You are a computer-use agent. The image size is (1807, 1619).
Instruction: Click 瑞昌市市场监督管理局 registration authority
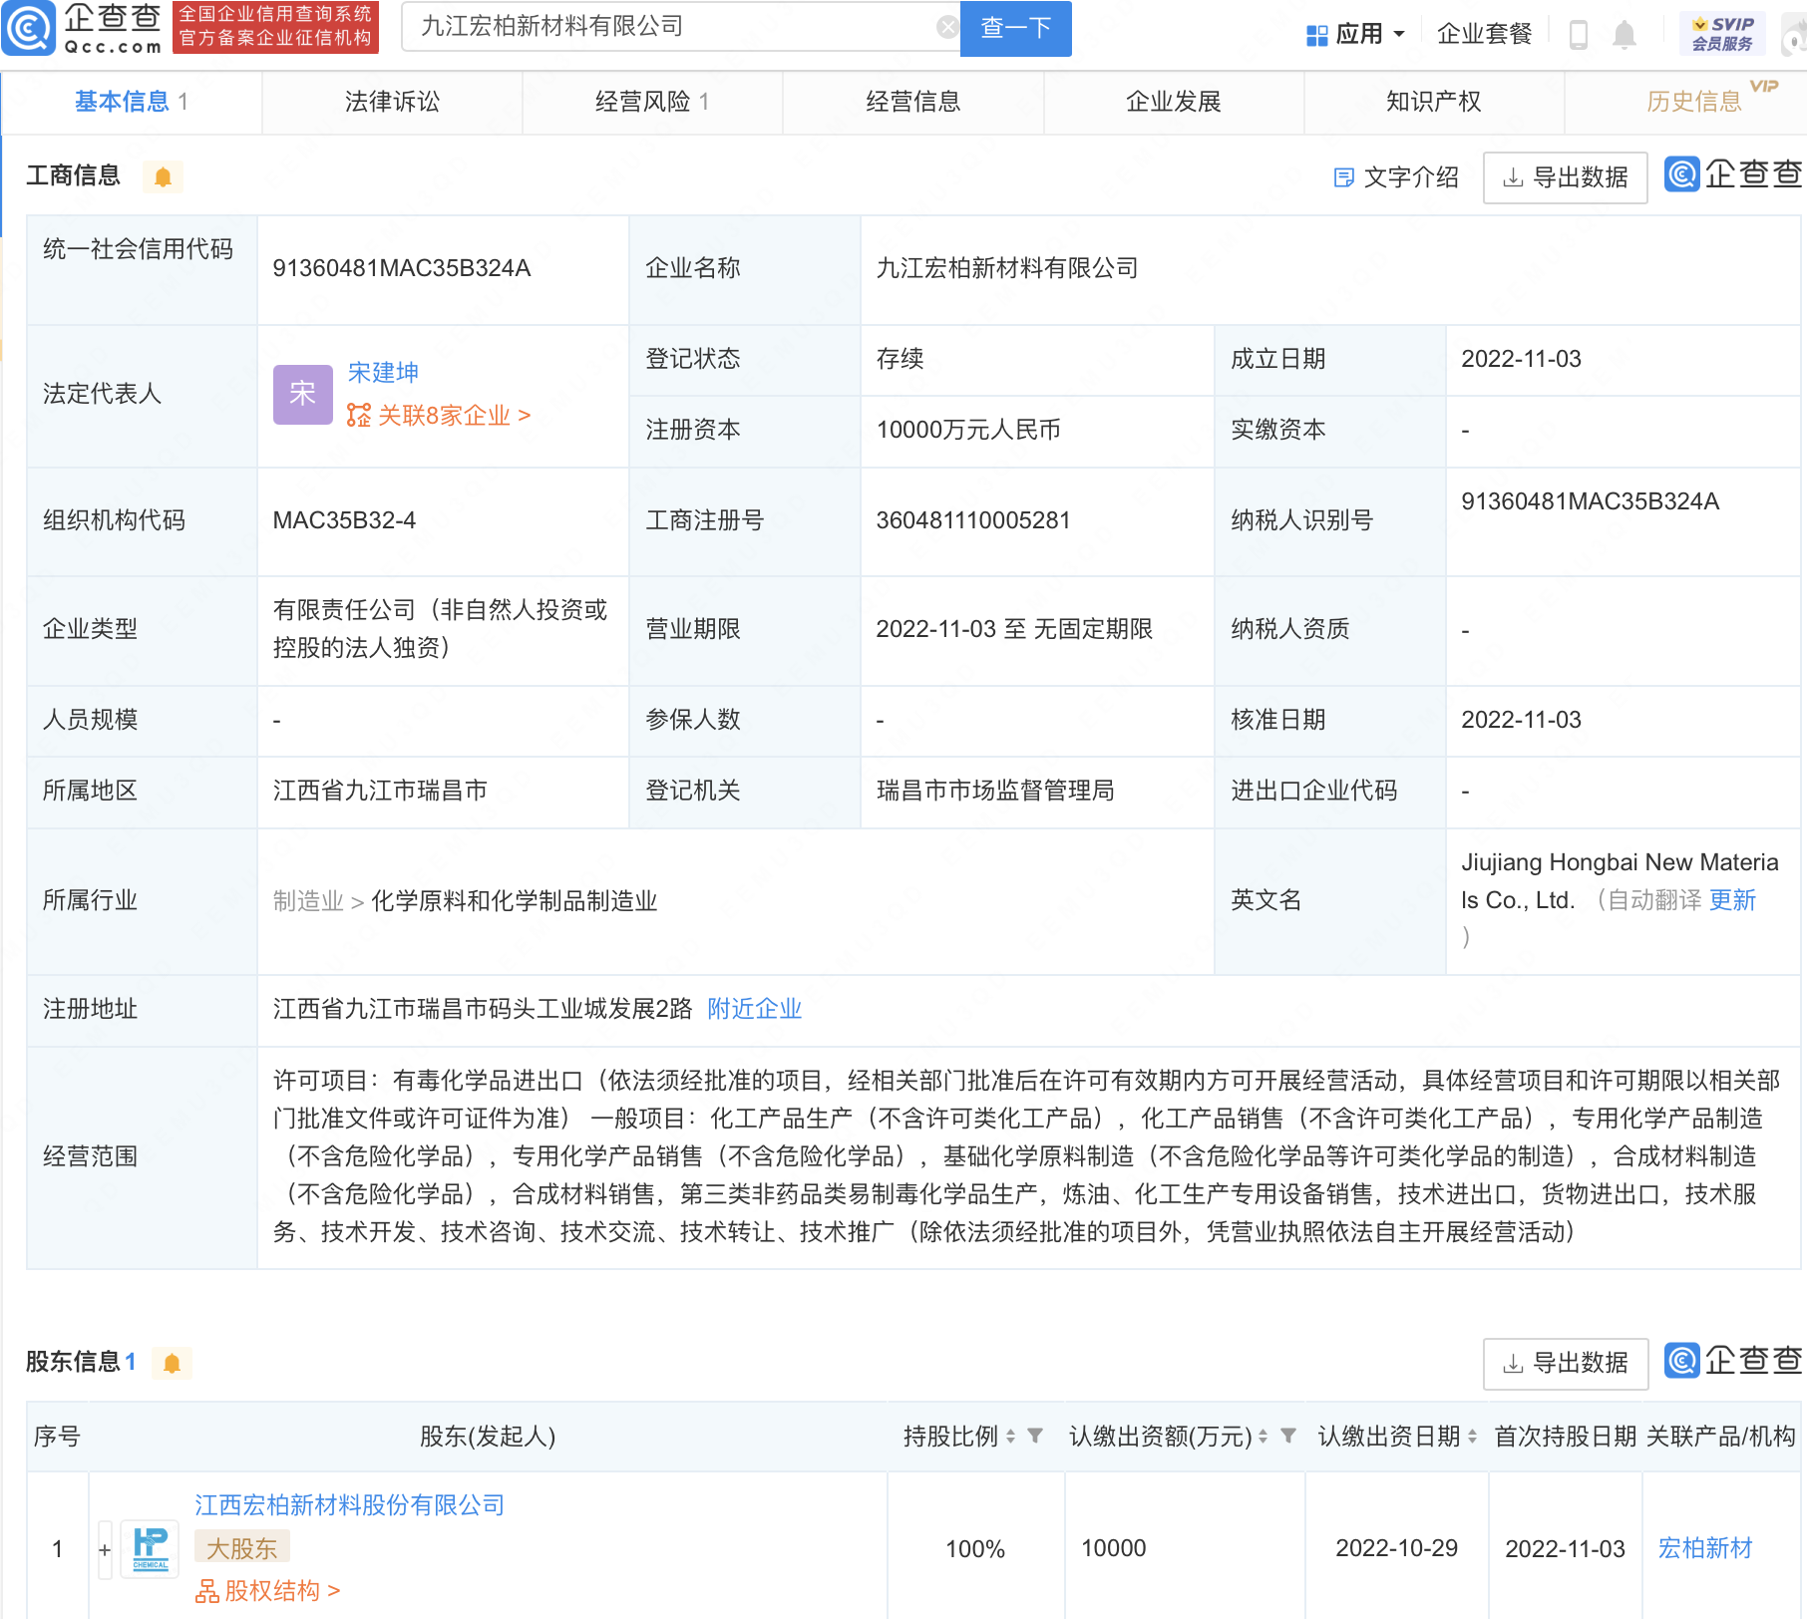tap(995, 791)
